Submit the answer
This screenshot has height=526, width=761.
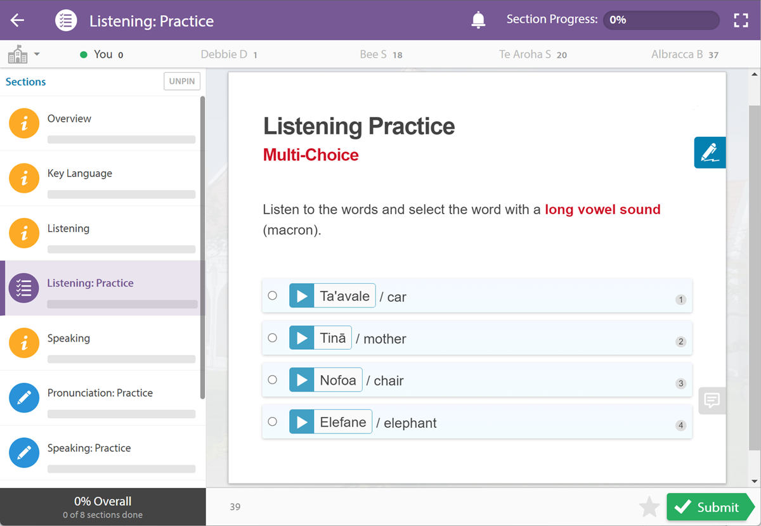click(x=709, y=507)
